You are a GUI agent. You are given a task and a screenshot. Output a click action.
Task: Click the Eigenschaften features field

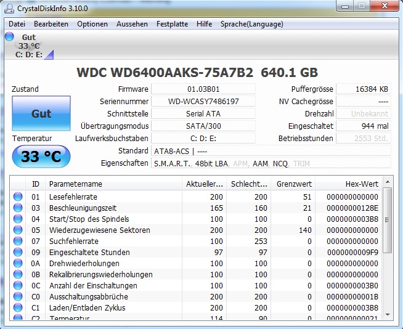coord(271,163)
